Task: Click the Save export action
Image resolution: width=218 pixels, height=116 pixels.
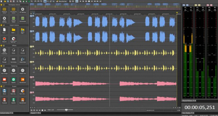Action: tap(4, 92)
